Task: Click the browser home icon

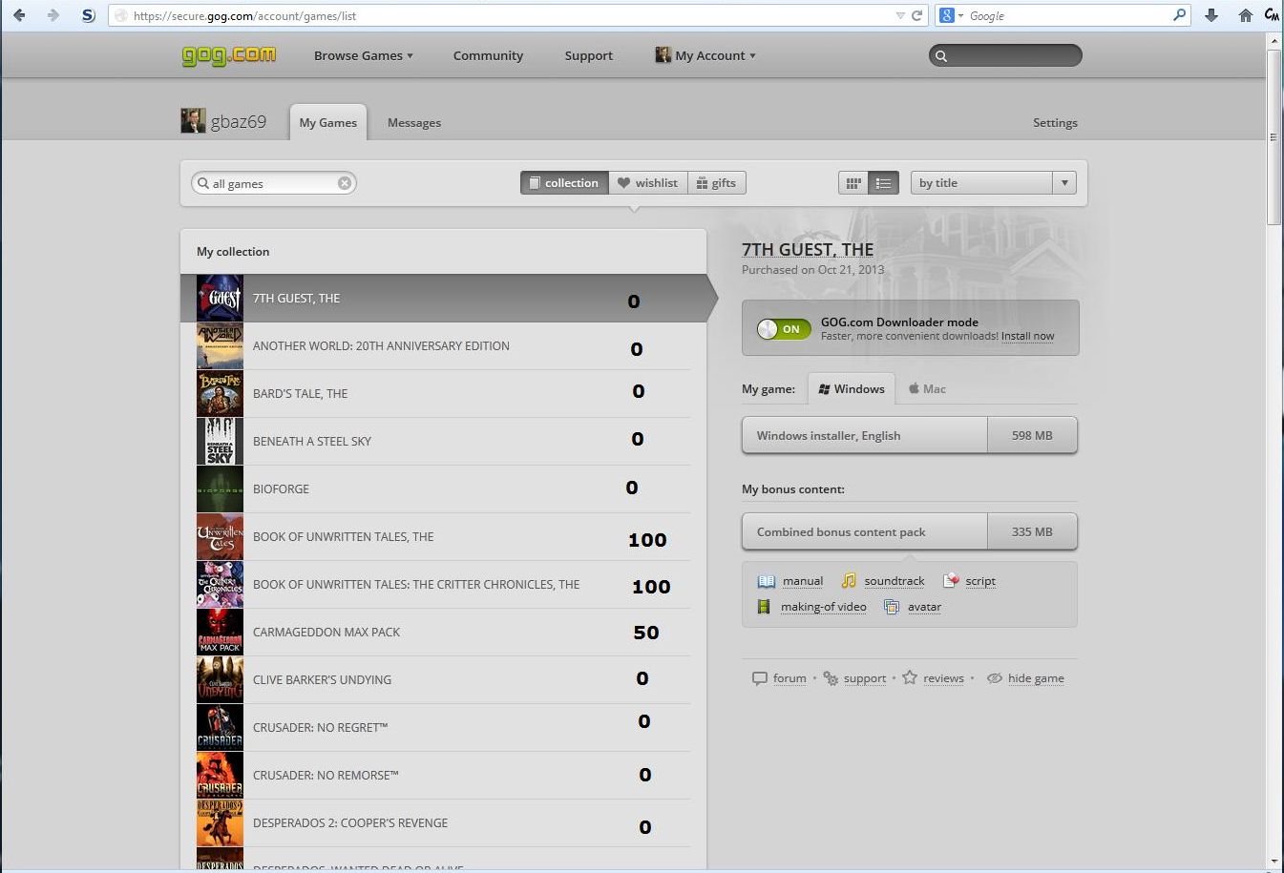Action: (x=1245, y=15)
